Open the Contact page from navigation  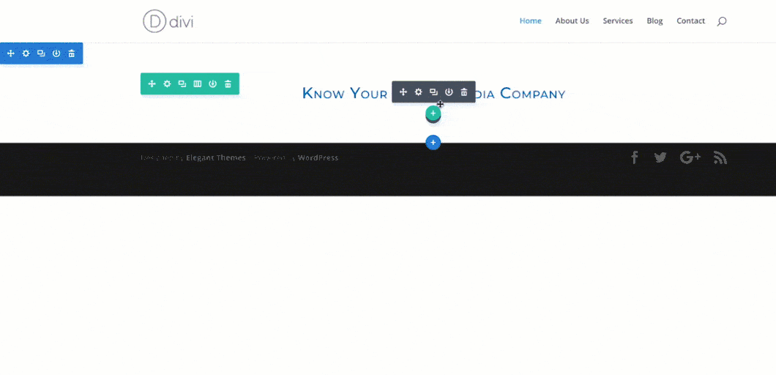[690, 21]
